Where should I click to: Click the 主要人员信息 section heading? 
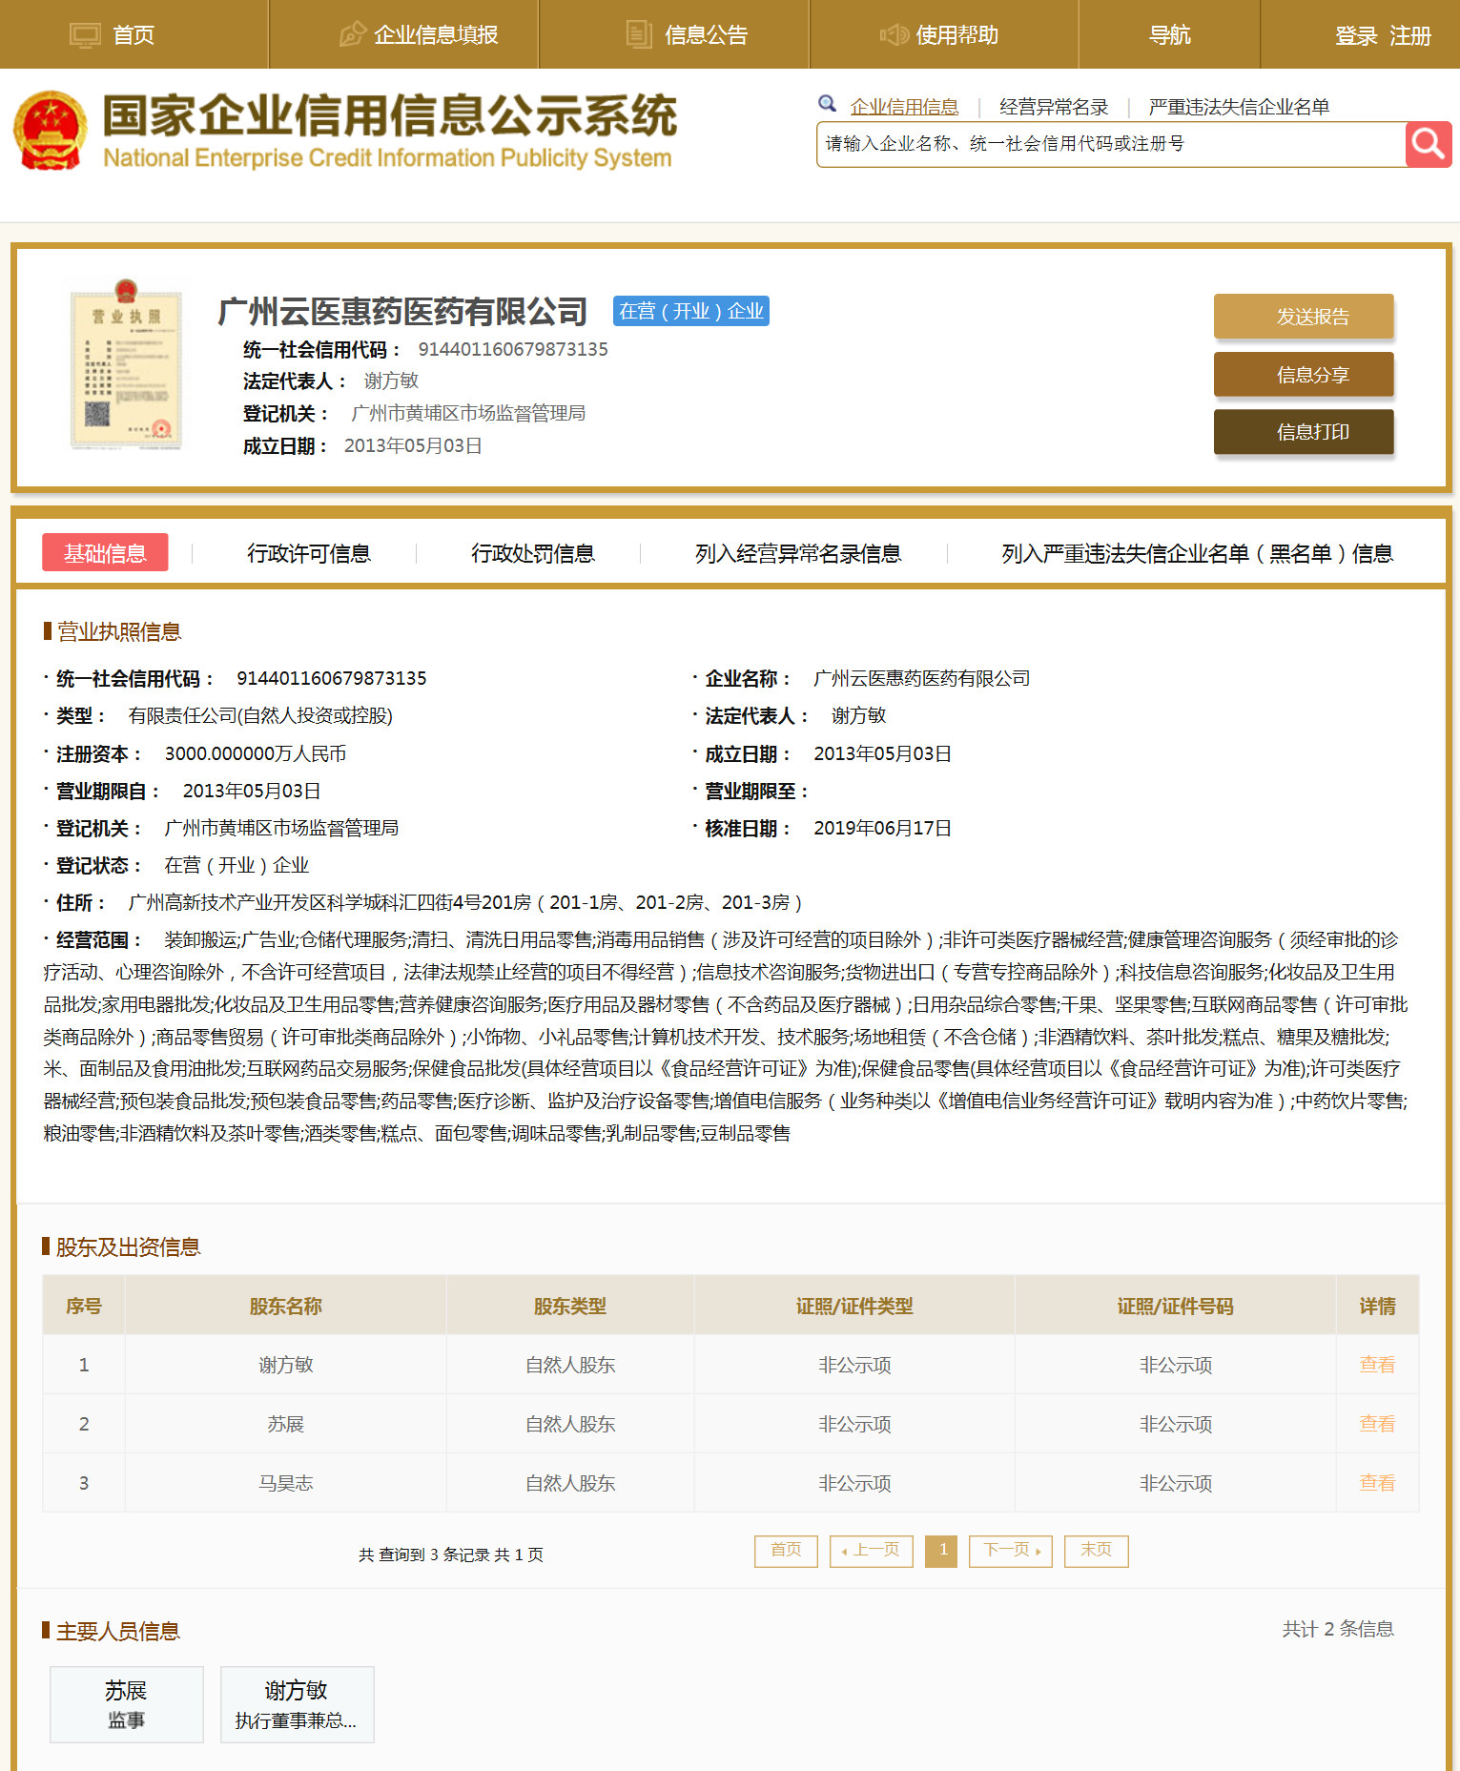[118, 1631]
